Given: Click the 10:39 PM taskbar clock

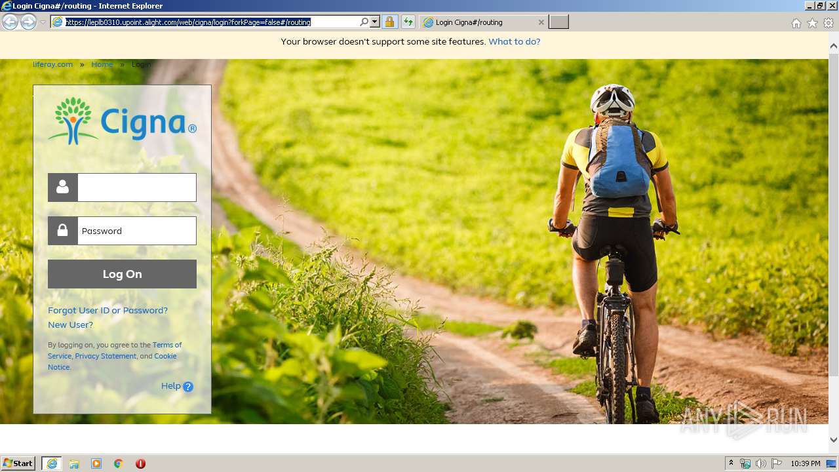Looking at the screenshot, I should pos(806,463).
